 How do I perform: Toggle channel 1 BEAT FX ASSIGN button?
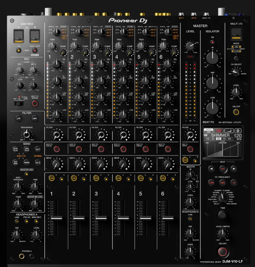(x=57, y=149)
